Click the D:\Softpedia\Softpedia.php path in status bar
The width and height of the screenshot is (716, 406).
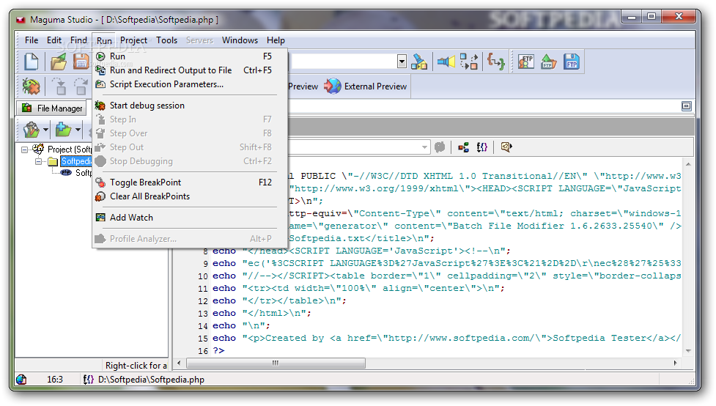151,380
